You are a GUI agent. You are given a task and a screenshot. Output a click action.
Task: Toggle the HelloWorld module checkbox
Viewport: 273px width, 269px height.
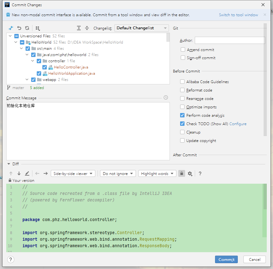click(22, 42)
